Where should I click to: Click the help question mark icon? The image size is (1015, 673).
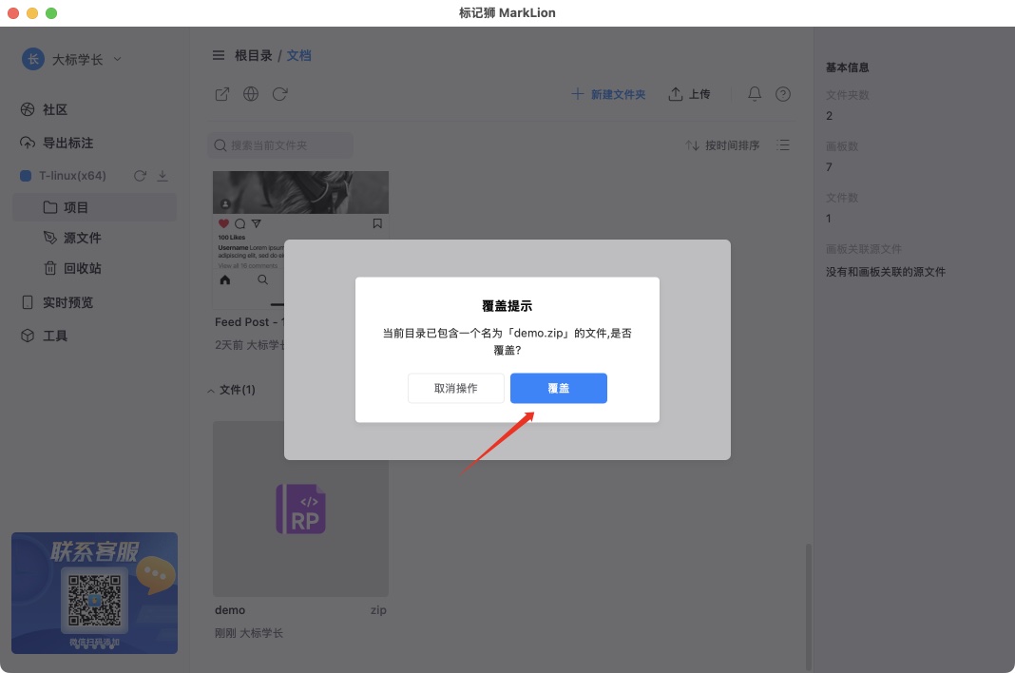[782, 93]
